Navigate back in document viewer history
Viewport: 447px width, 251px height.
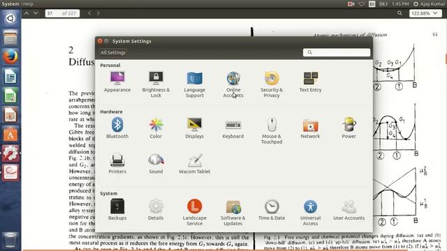pos(89,13)
